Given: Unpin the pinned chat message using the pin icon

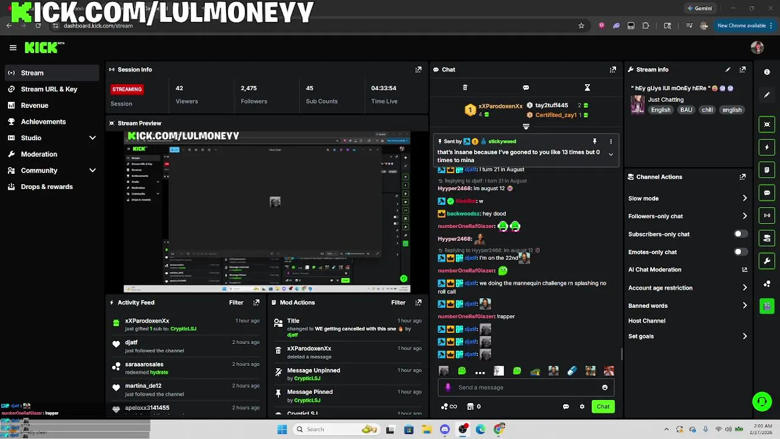Looking at the screenshot, I should 594,141.
